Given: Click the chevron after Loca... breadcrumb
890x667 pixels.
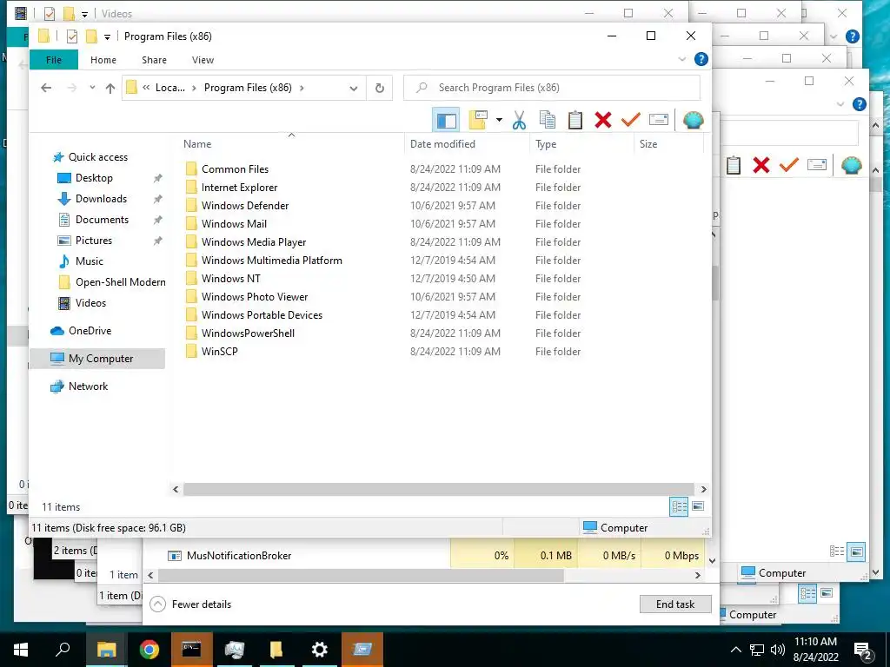Looking at the screenshot, I should [x=194, y=88].
